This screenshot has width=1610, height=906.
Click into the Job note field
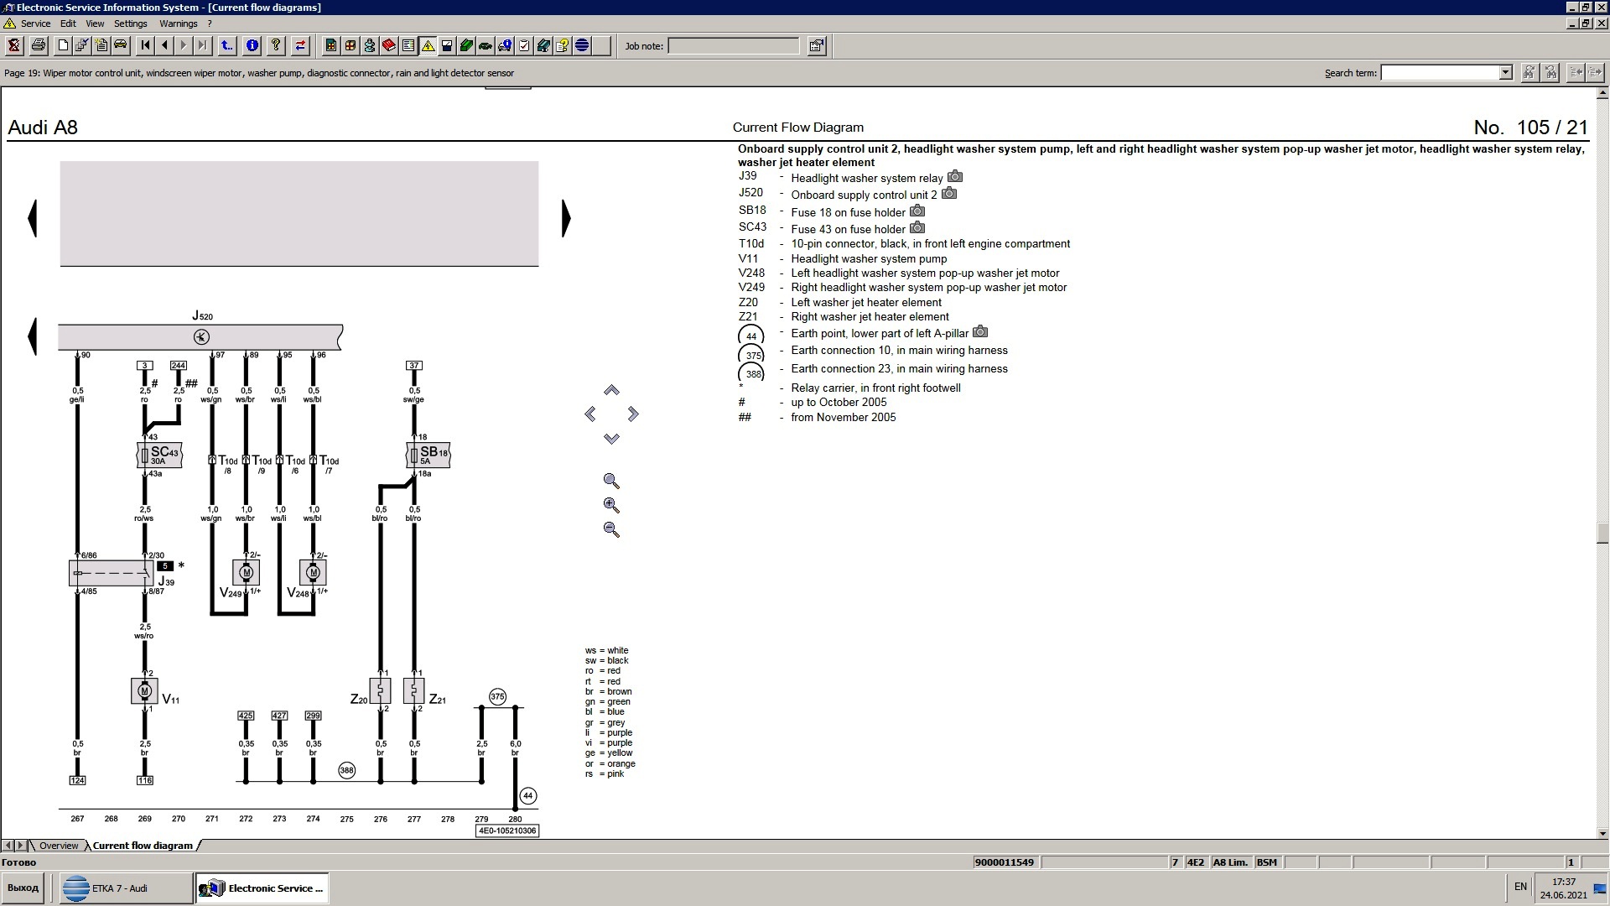(x=733, y=46)
